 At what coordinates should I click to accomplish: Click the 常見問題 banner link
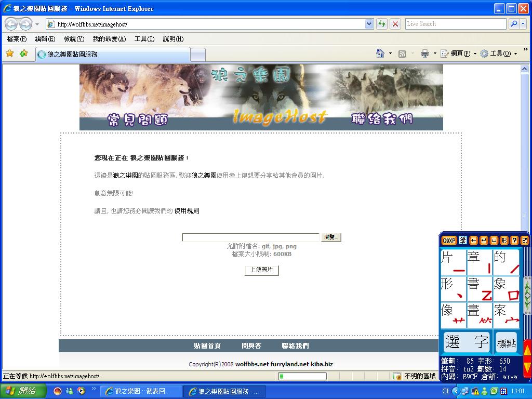[x=137, y=119]
